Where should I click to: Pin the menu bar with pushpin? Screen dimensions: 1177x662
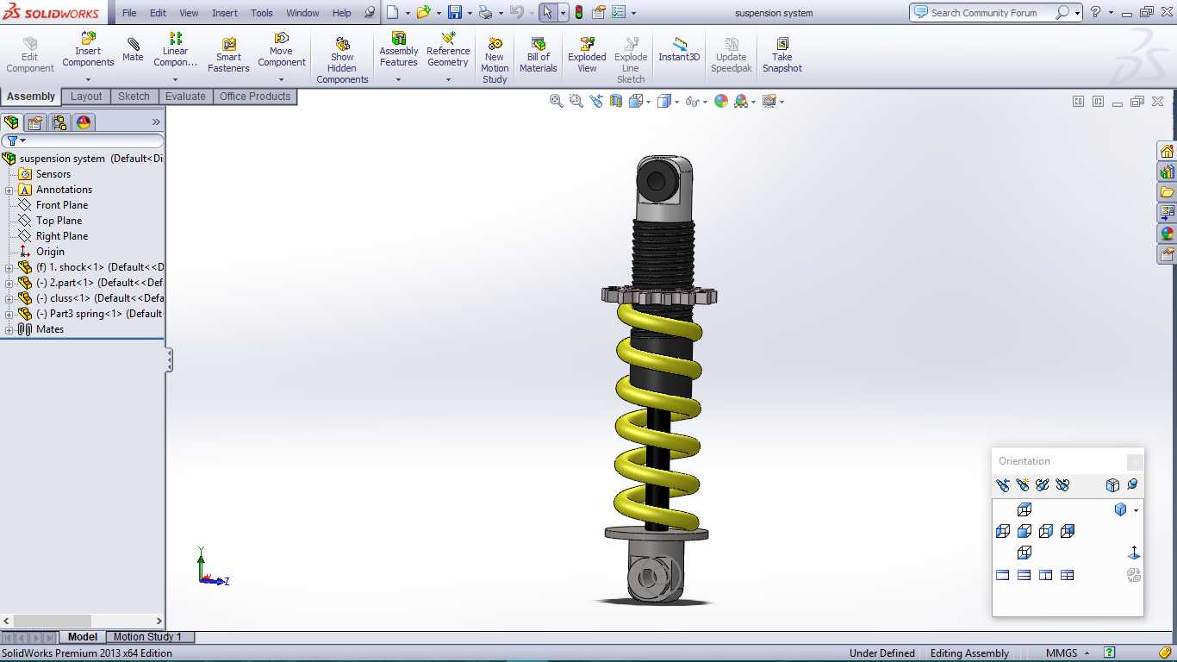[x=370, y=13]
